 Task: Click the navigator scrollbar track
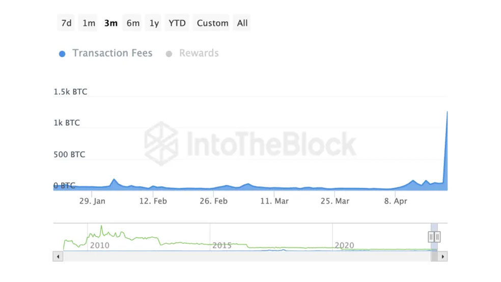[244, 257]
